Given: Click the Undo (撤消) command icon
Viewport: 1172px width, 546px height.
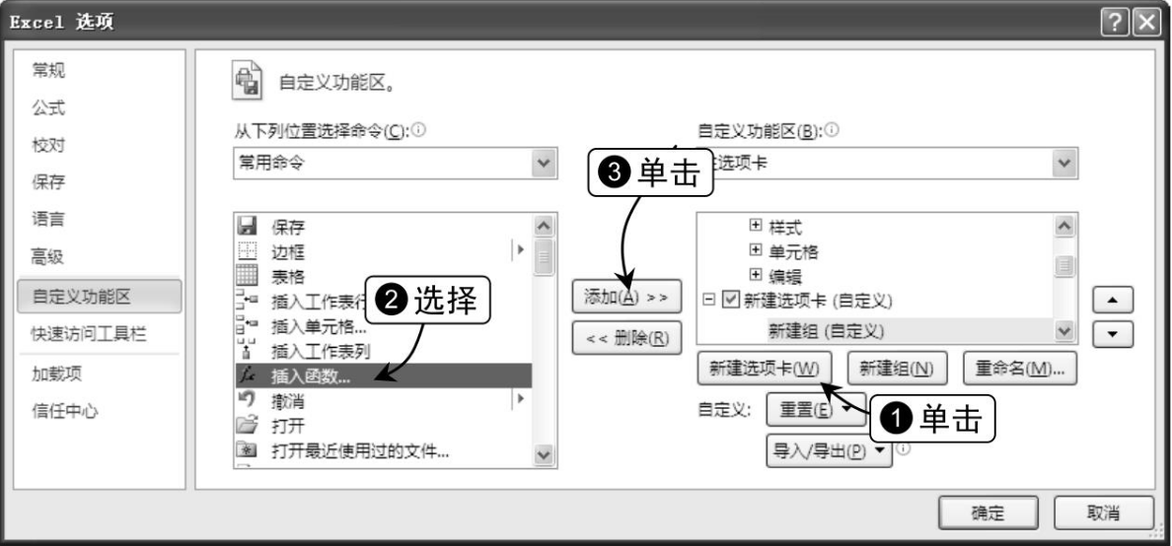Looking at the screenshot, I should point(247,401).
